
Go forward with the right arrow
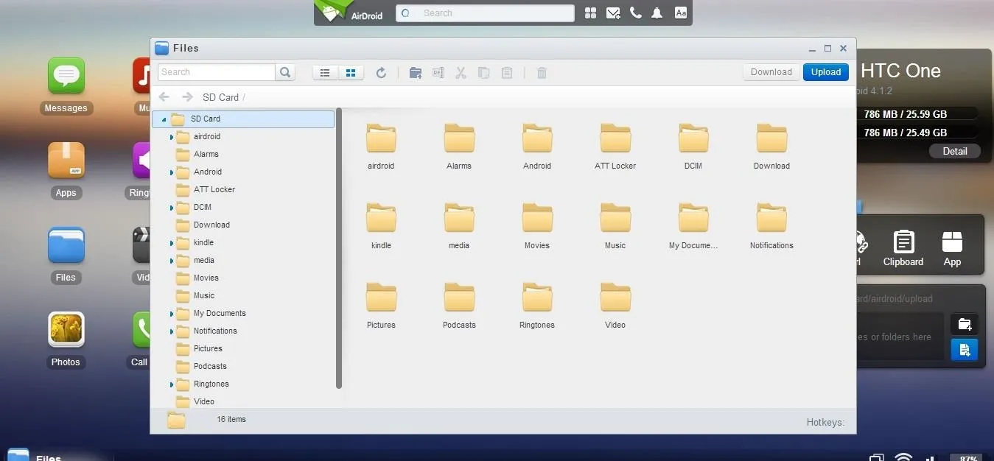(187, 97)
